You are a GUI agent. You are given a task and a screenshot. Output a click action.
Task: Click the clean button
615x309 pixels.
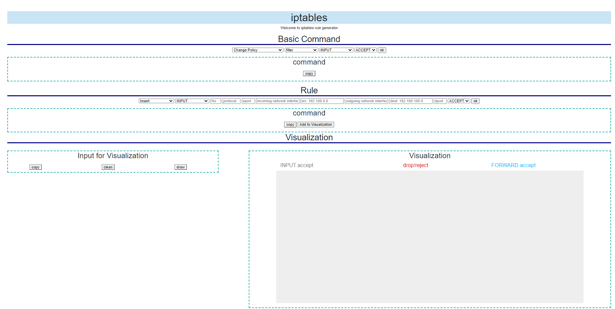point(108,167)
